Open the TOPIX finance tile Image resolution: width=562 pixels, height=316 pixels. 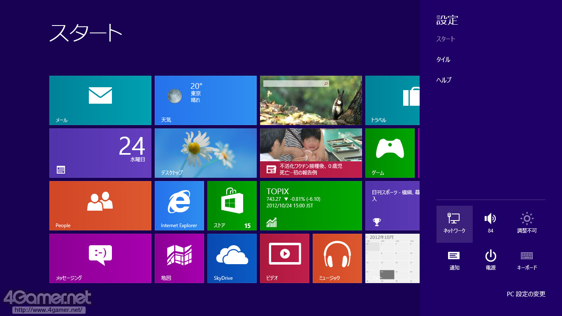click(x=311, y=206)
